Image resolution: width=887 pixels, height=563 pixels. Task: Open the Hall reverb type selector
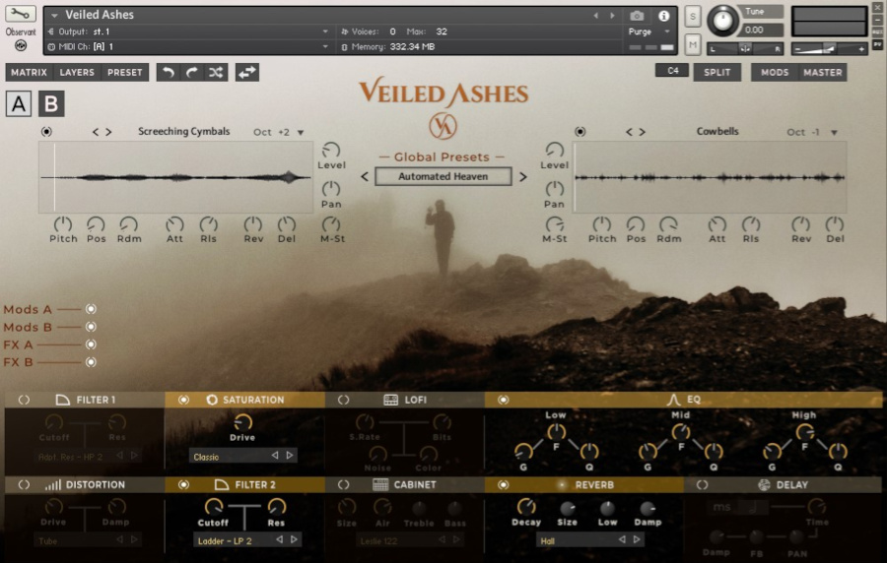pos(590,540)
